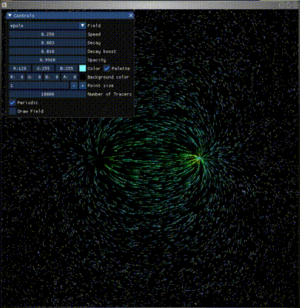
Task: Click the Number of Tracers slider
Action: [47, 94]
